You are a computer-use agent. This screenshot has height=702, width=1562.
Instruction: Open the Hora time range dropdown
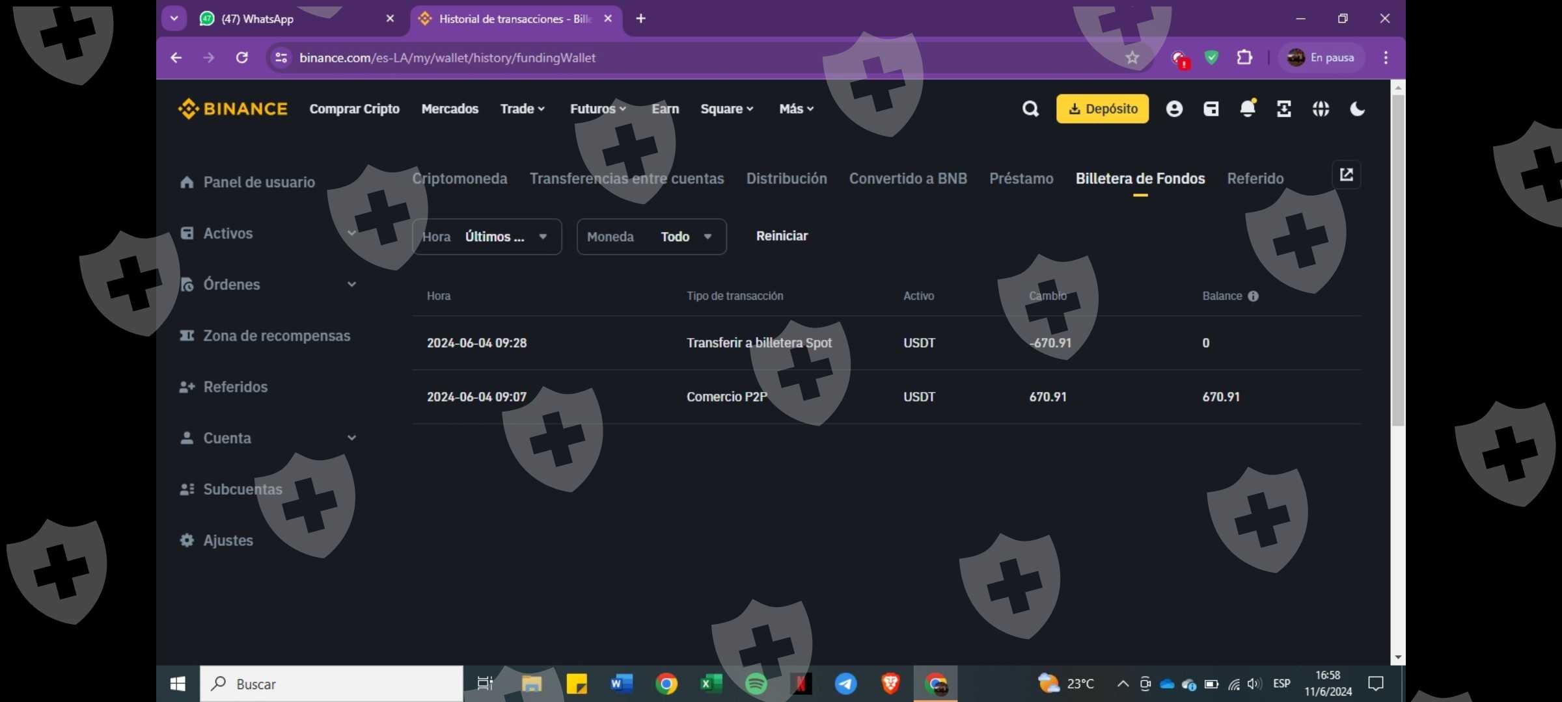click(x=487, y=237)
